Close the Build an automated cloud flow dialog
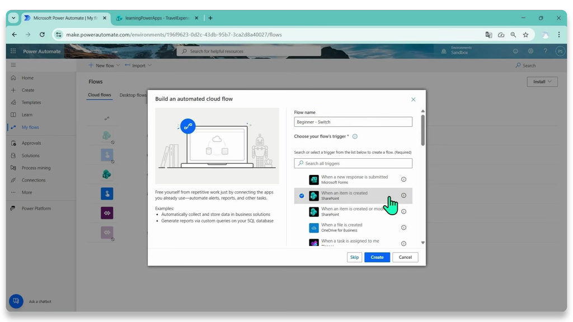Image resolution: width=573 pixels, height=322 pixels. pyautogui.click(x=414, y=100)
